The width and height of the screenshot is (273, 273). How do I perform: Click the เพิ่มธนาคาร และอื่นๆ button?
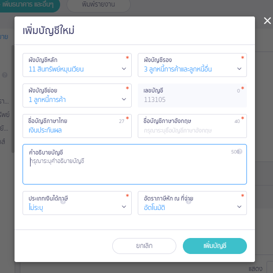(28, 4)
